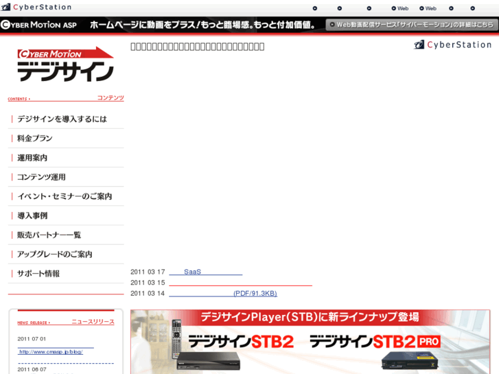
Task: Click the last bullet icon in the top navigation
Action: [473, 8]
